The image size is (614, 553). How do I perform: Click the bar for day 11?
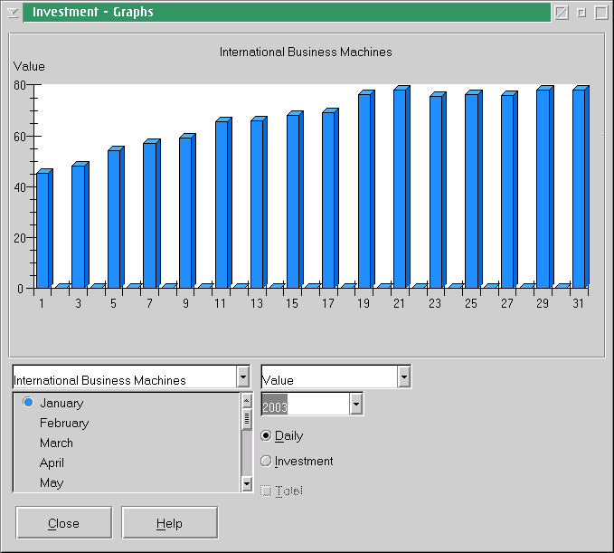pos(223,203)
